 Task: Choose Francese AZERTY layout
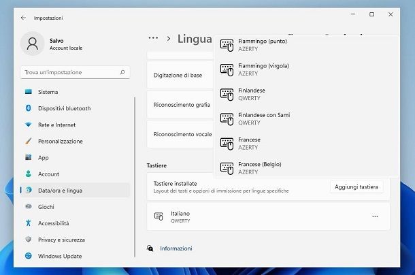coord(305,144)
